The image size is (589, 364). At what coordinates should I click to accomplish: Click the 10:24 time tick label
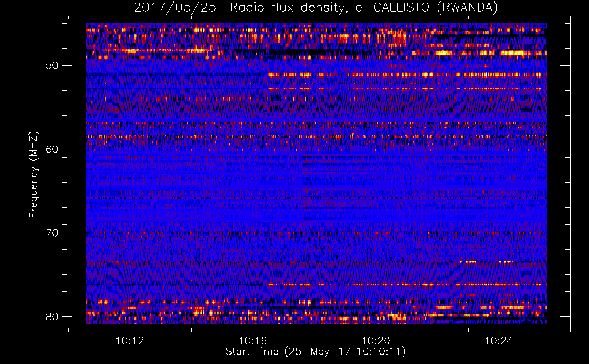499,341
